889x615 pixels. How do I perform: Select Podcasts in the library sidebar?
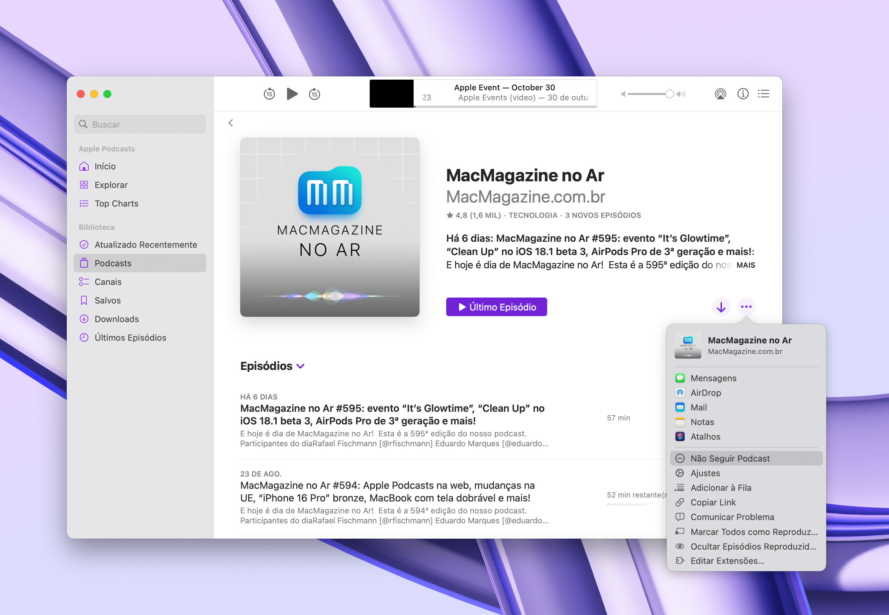click(140, 263)
